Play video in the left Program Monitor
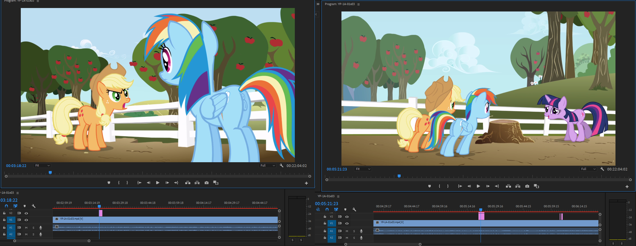Viewport: 636px width, 246px height. click(158, 183)
